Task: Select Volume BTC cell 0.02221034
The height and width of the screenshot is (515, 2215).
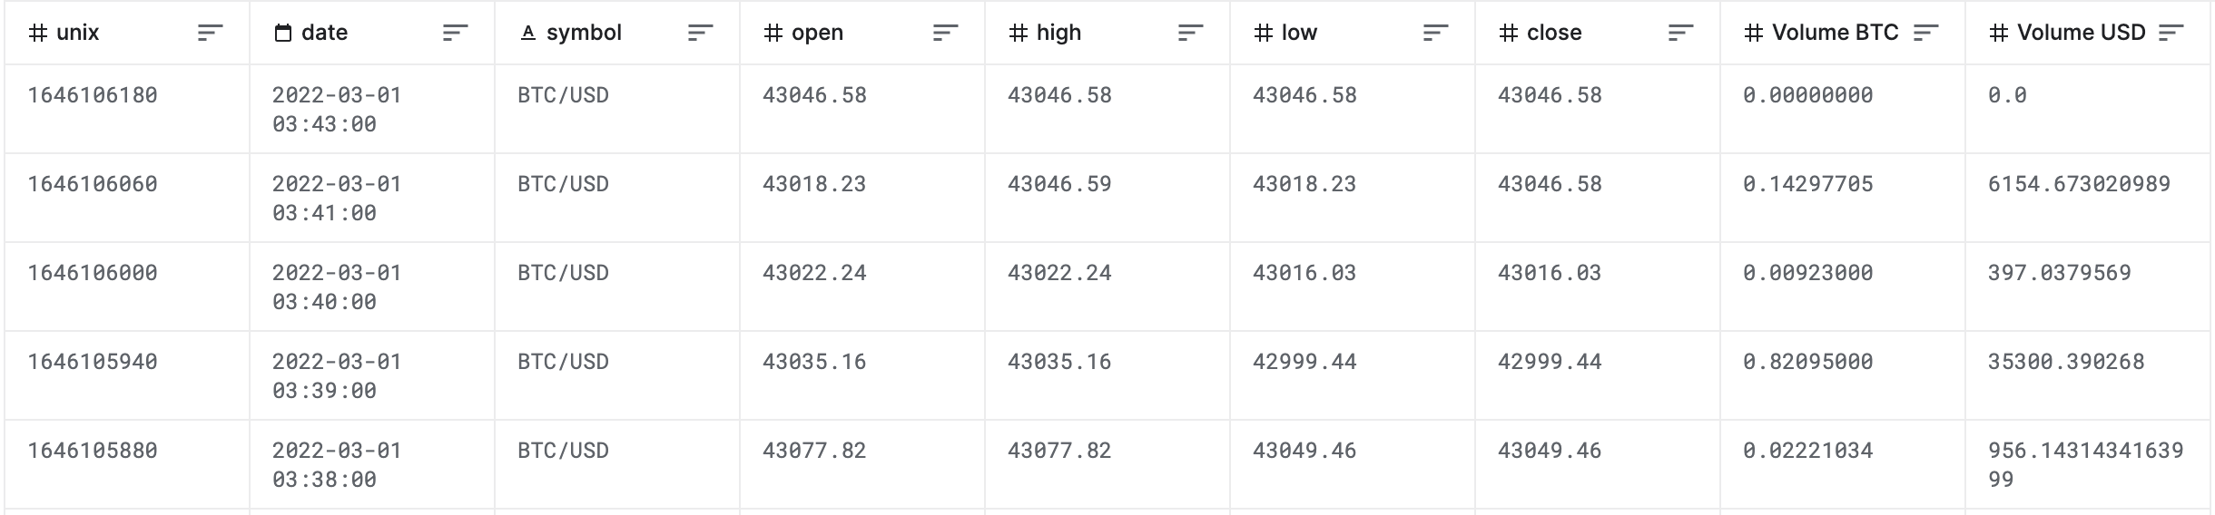Action: point(1808,451)
